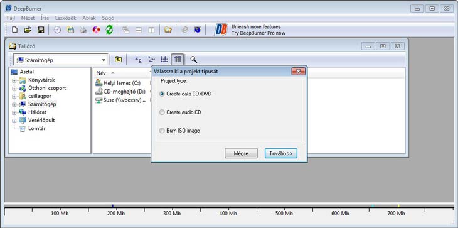Click the new project toolbar icon
Image resolution: width=458 pixels, height=228 pixels.
(x=14, y=30)
